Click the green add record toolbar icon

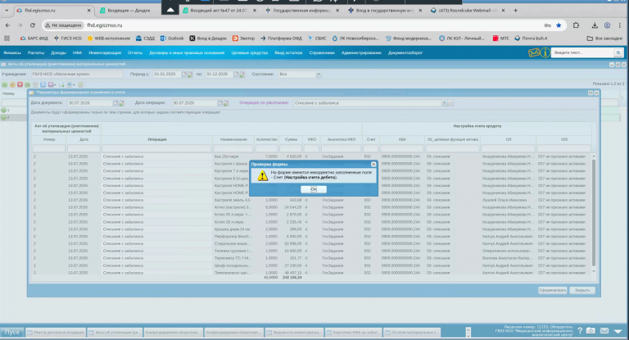coord(4,84)
